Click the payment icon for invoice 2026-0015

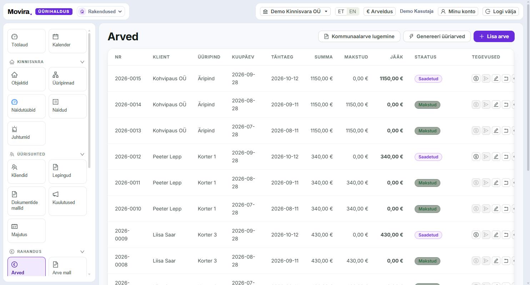[476, 78]
